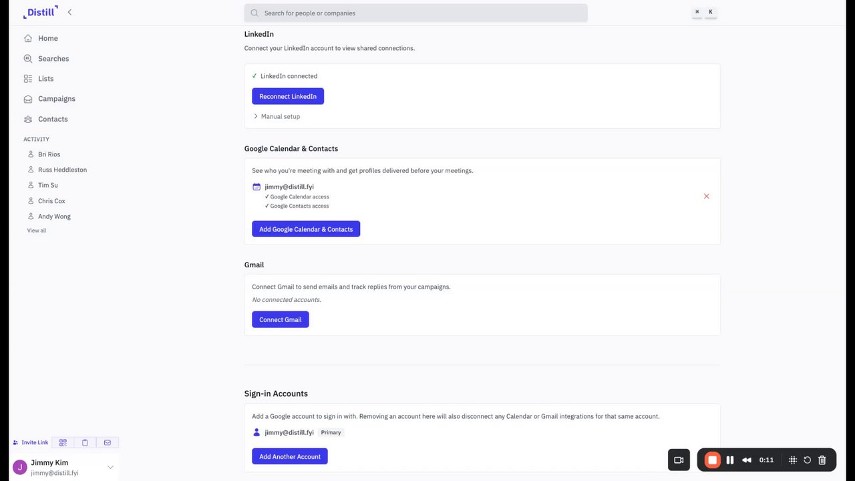Copy invite link with clipboard icon
The height and width of the screenshot is (481, 855).
tap(85, 442)
